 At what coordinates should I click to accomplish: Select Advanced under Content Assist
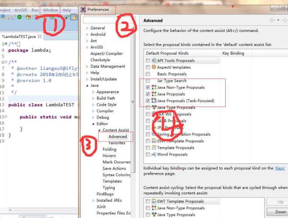pos(118,137)
